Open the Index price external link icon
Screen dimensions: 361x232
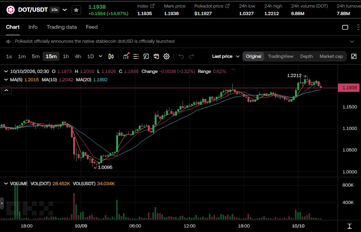[x=152, y=6]
